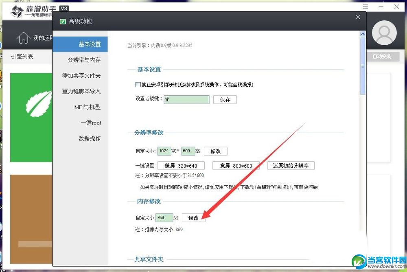Screen dimensions: 407x272
Task: Click the 靠谱助手 logo icon
Action: point(17,11)
